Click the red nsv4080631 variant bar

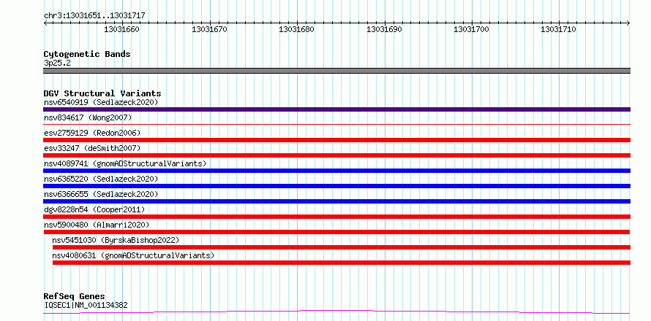click(342, 263)
